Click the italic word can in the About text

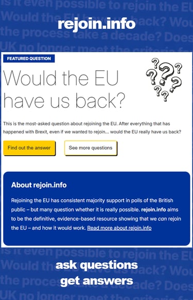(162, 219)
